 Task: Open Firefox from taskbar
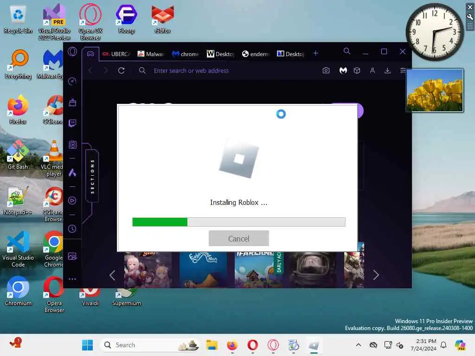232,345
